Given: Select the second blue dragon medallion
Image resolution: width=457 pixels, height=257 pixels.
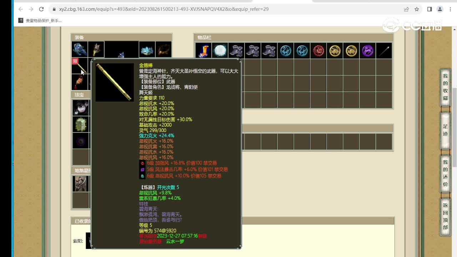Looking at the screenshot, I should coord(302,51).
